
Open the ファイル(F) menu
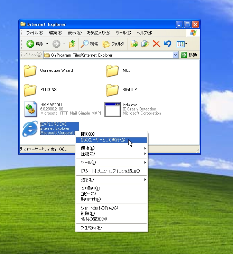(35, 33)
